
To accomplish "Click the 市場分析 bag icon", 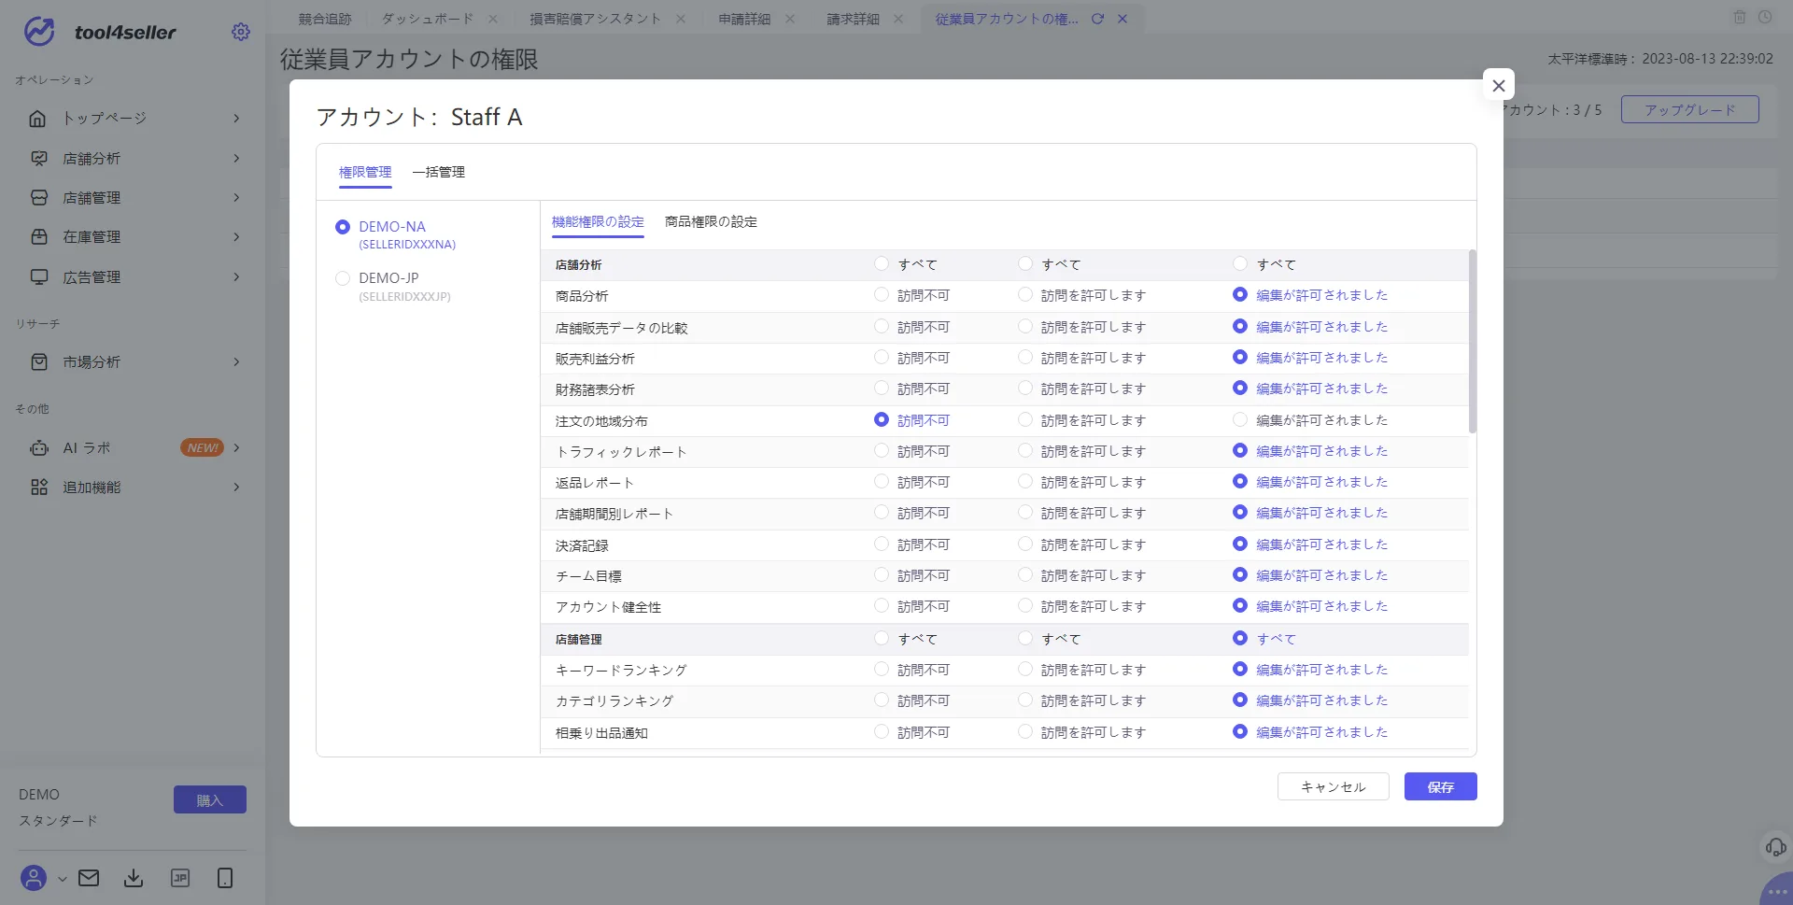I will pos(39,362).
